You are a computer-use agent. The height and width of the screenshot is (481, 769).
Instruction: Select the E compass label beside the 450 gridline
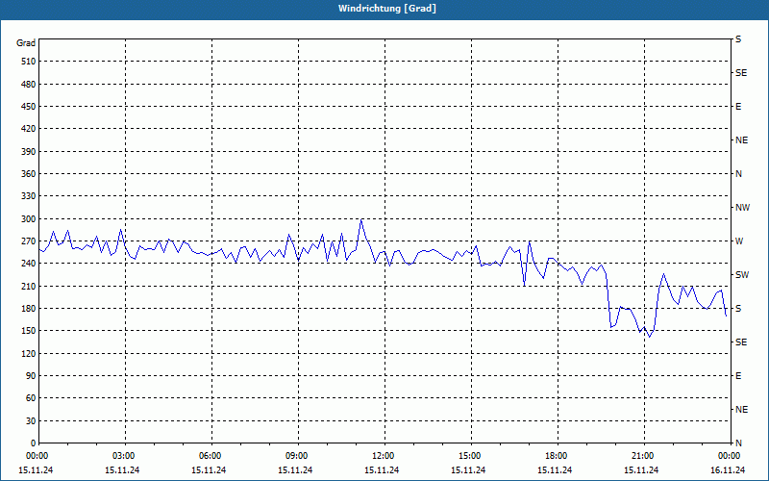click(738, 107)
